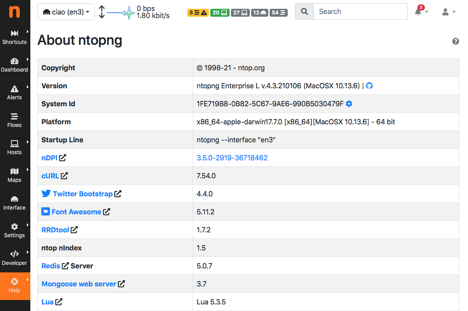The image size is (468, 311).
Task: Click external link icon beside RRDtool
Action: tap(74, 230)
